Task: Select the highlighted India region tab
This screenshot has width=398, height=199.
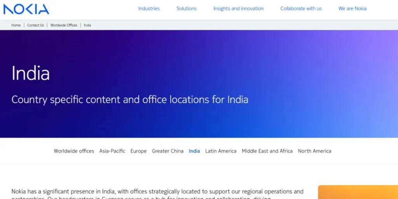Action: point(194,151)
